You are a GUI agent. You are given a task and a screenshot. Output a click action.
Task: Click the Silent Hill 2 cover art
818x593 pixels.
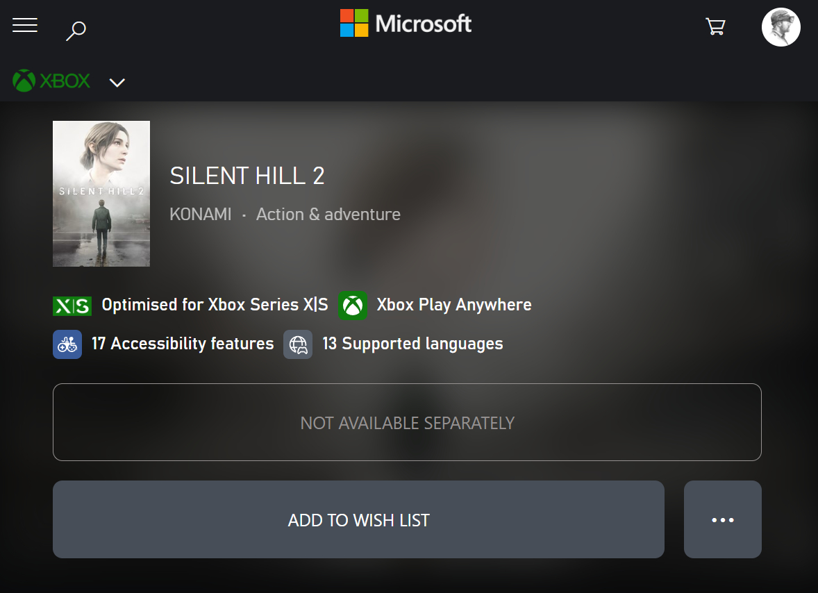tap(101, 194)
